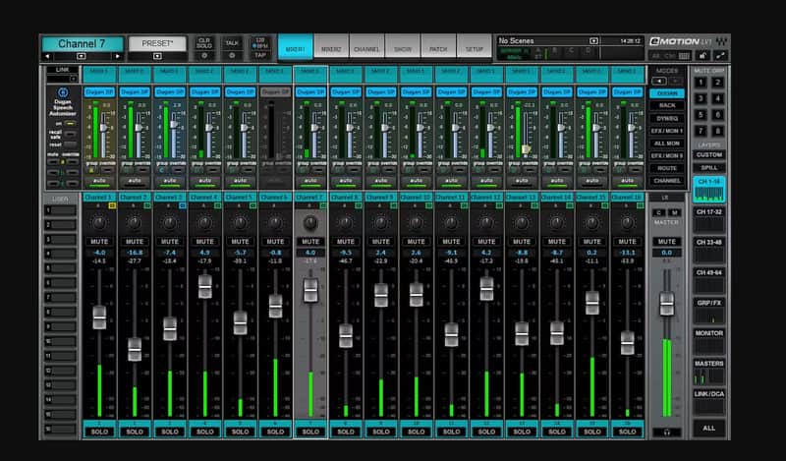The image size is (786, 461).
Task: Select DUGAN mode in Modes list
Action: (x=667, y=93)
